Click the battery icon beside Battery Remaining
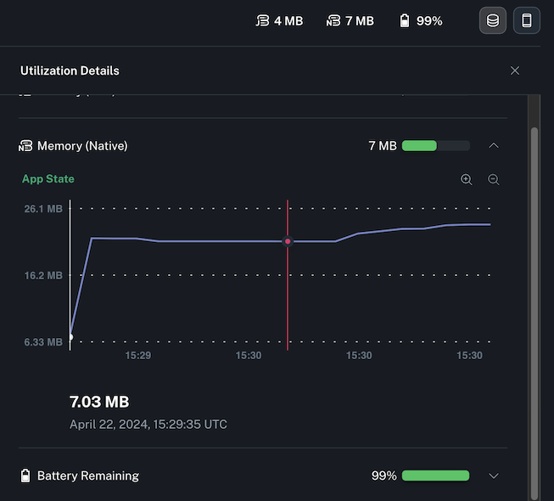Screen dimensions: 554x501 click(x=25, y=476)
